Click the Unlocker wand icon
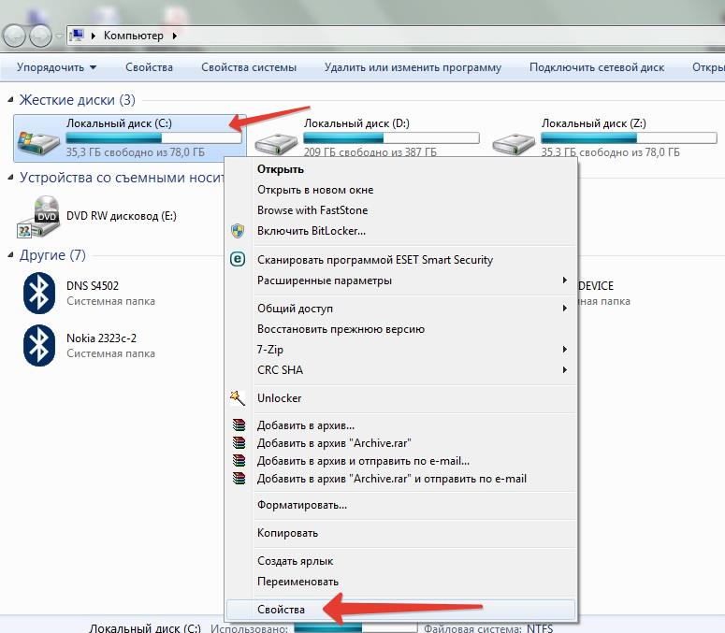The width and height of the screenshot is (725, 633). (238, 398)
